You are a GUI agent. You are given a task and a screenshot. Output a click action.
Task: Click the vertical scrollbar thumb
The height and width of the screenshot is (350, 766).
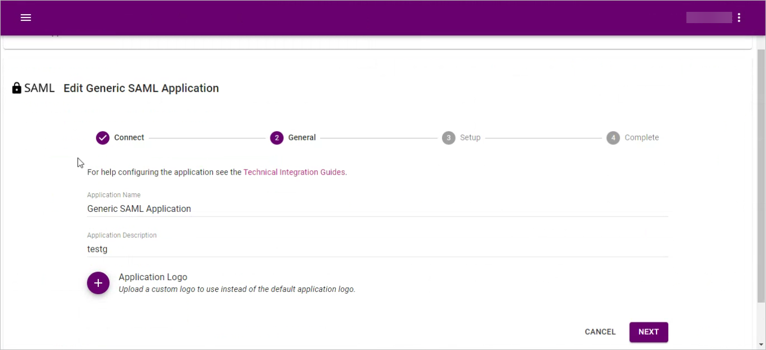coord(761,175)
